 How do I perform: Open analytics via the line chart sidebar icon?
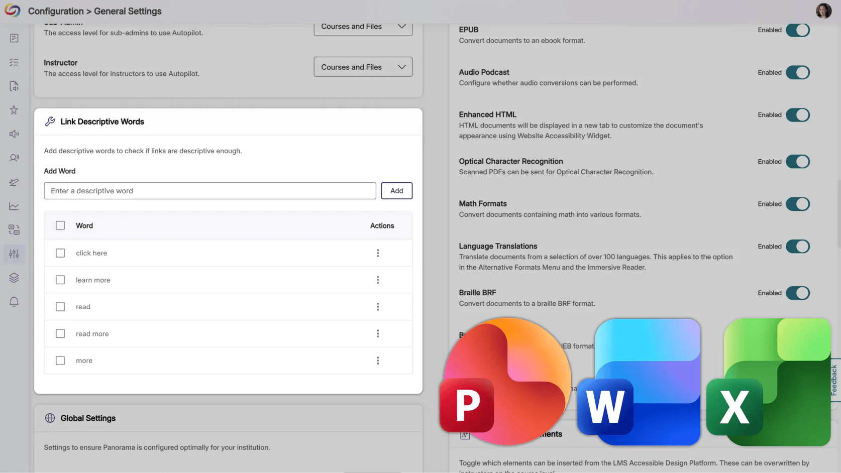pyautogui.click(x=14, y=206)
